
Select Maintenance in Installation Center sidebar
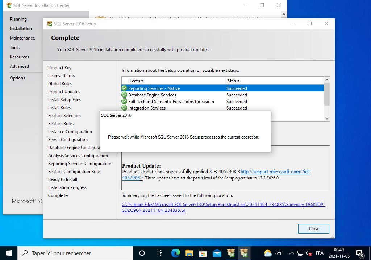coord(22,38)
